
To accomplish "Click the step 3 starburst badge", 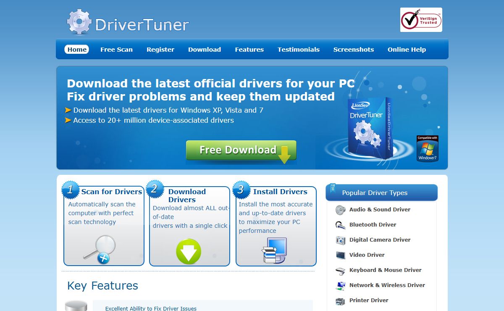I will (241, 190).
